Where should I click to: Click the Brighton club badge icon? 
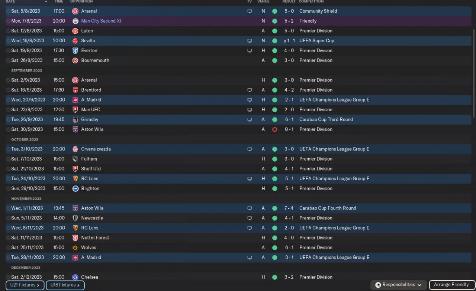point(75,189)
